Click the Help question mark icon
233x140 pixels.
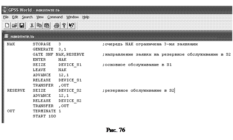(64, 25)
